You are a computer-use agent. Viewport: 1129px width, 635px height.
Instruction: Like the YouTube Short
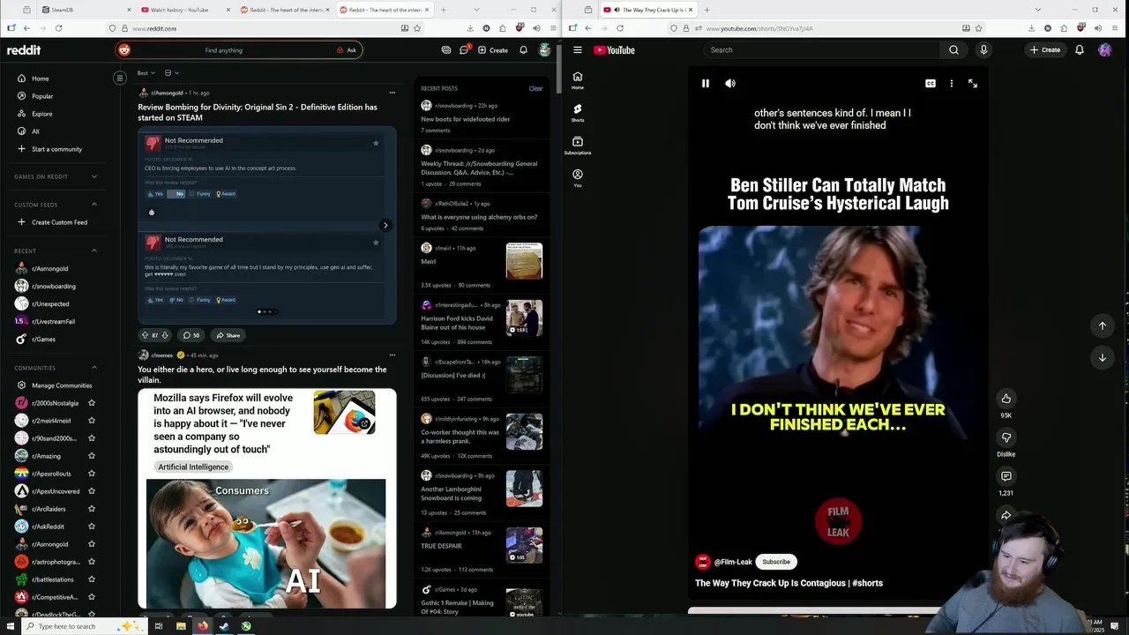(x=1006, y=399)
